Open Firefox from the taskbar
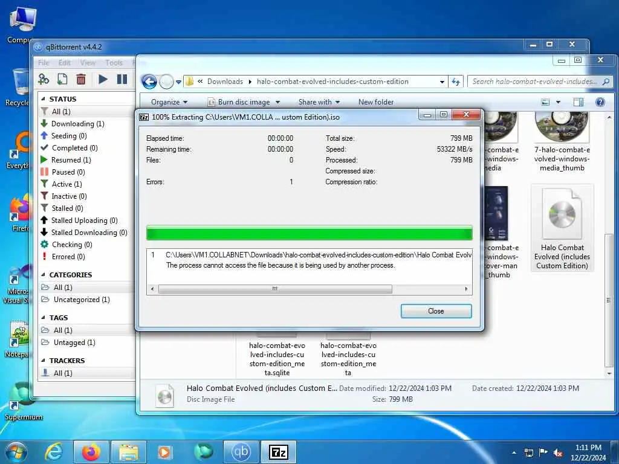The width and height of the screenshot is (619, 464). pos(91,452)
